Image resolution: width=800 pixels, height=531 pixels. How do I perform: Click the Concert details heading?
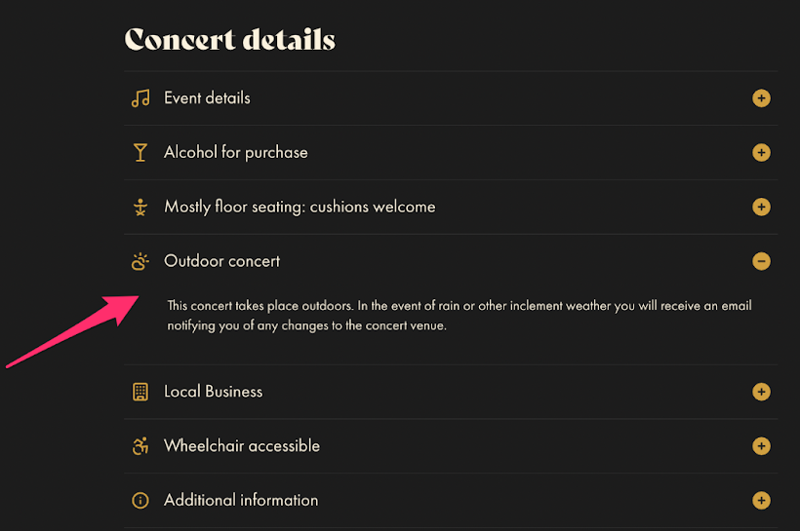pos(230,40)
